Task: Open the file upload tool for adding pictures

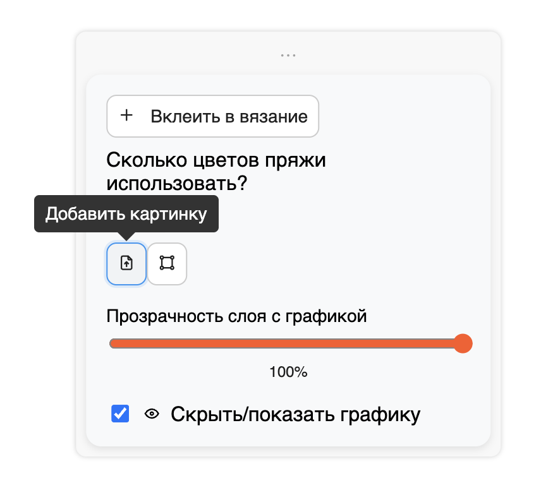Action: point(126,264)
